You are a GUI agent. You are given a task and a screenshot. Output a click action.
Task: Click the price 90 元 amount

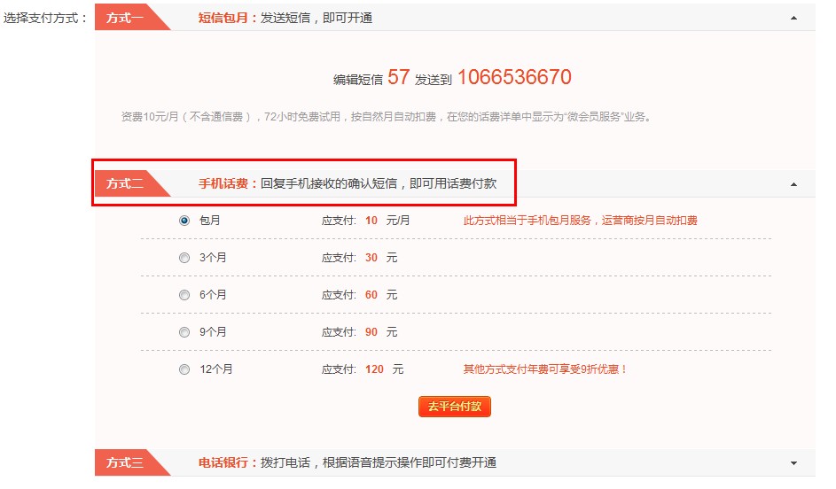tap(381, 332)
